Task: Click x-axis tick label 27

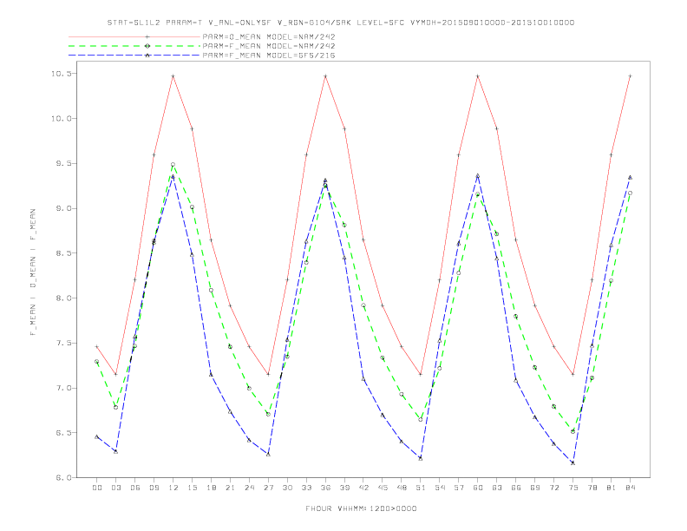Action: (268, 488)
